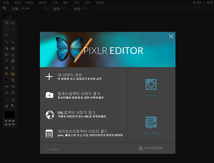Select the Move tool

(x=13, y=23)
